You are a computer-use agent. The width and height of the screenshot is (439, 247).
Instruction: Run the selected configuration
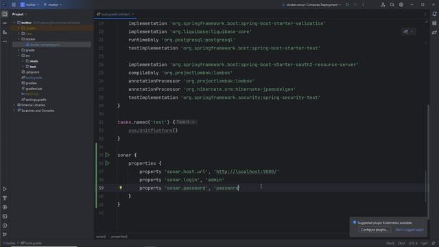coord(348,5)
